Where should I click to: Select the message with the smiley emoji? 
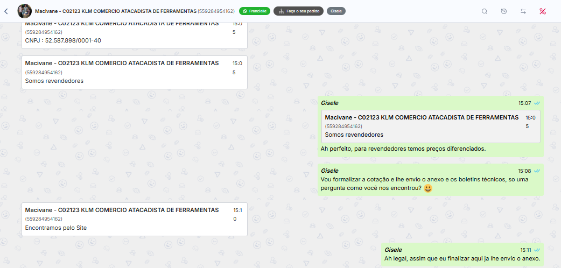[x=431, y=180]
